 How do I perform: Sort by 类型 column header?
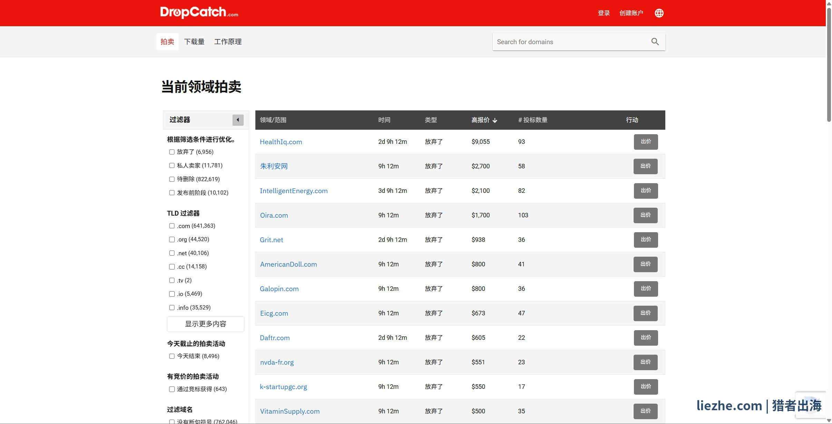431,120
